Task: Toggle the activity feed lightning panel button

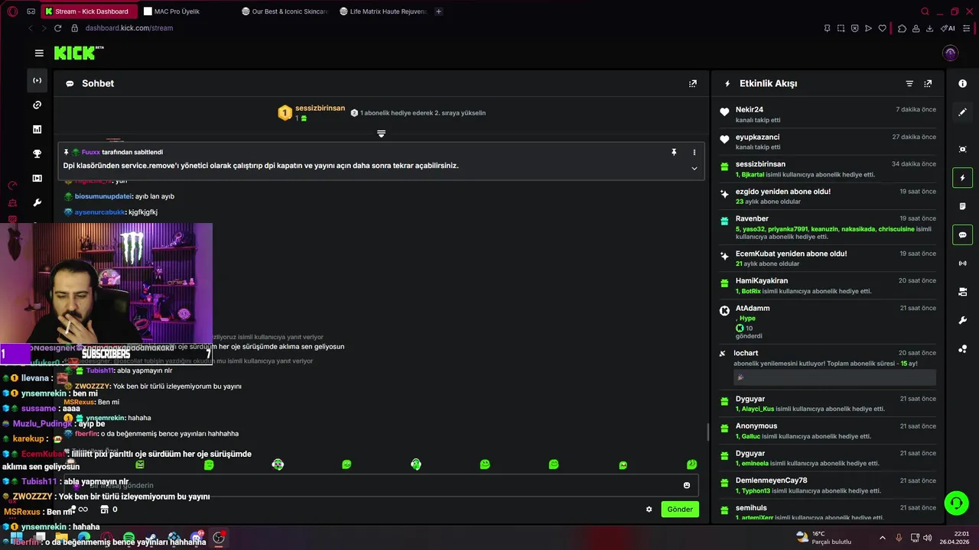Action: pos(963,178)
